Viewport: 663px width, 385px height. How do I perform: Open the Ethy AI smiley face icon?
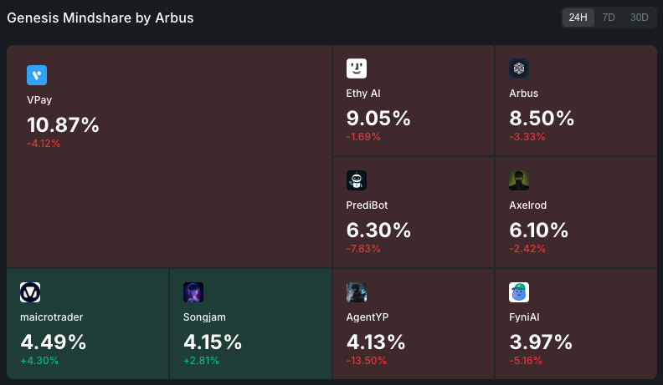pyautogui.click(x=357, y=68)
